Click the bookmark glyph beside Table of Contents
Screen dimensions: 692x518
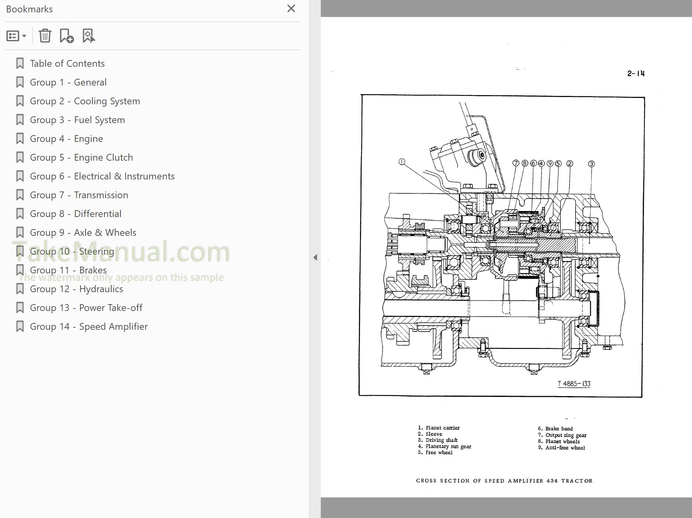coord(20,63)
